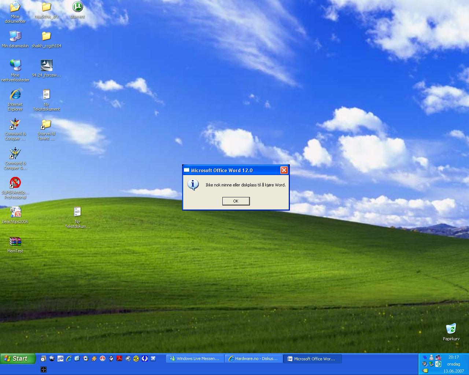Select the 94.24_forcew... installer icon
Image resolution: width=469 pixels, height=375 pixels.
46,68
